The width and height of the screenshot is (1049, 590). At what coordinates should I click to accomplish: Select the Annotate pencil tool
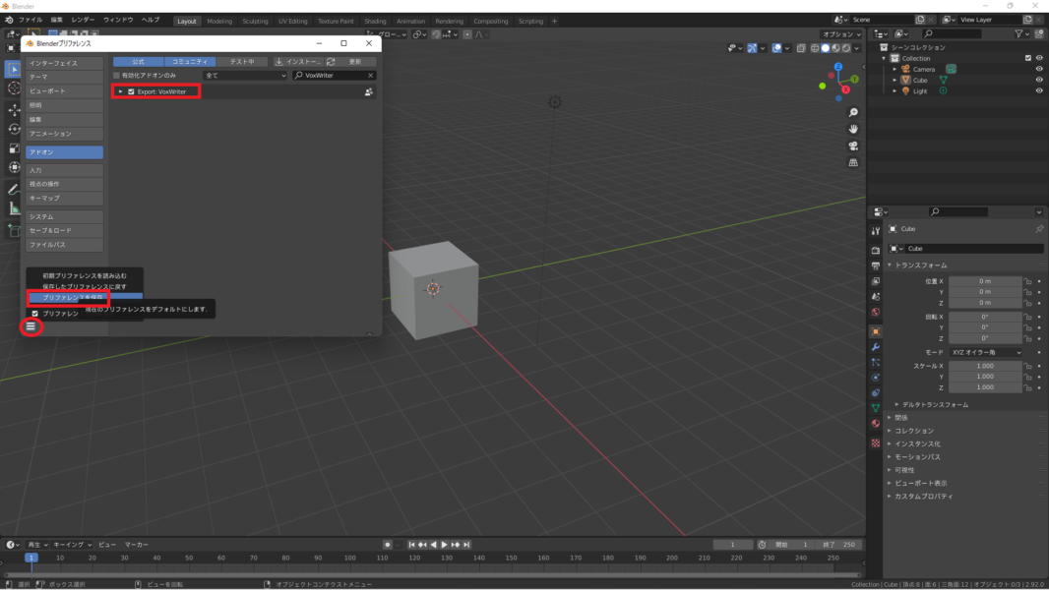(14, 190)
